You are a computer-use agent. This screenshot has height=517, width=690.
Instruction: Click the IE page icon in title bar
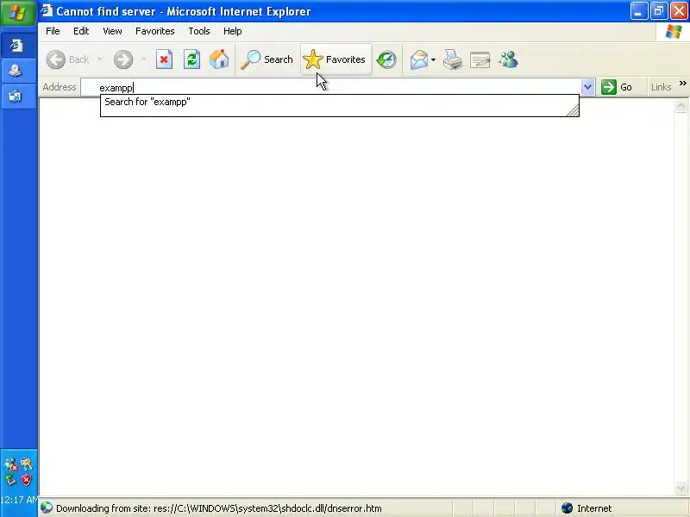(x=47, y=10)
